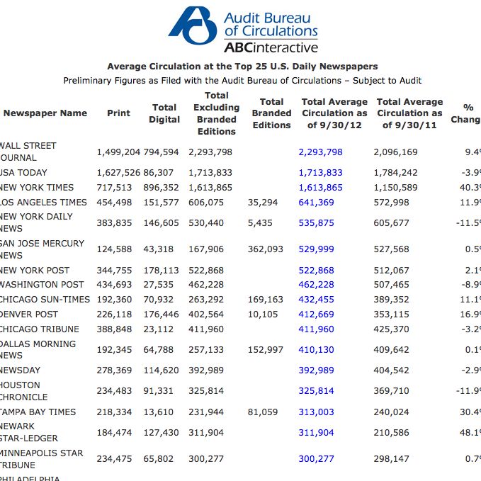Screen dimensions: 481x481
Task: Click the Audit Bureau of Circulations logo
Action: (x=243, y=30)
